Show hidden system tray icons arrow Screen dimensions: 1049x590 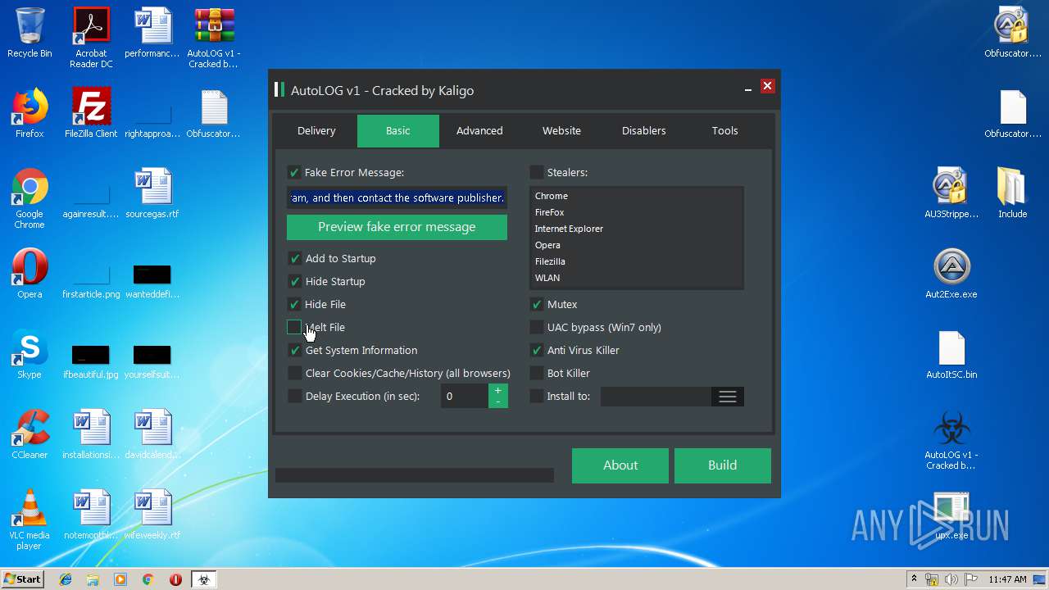click(x=914, y=579)
